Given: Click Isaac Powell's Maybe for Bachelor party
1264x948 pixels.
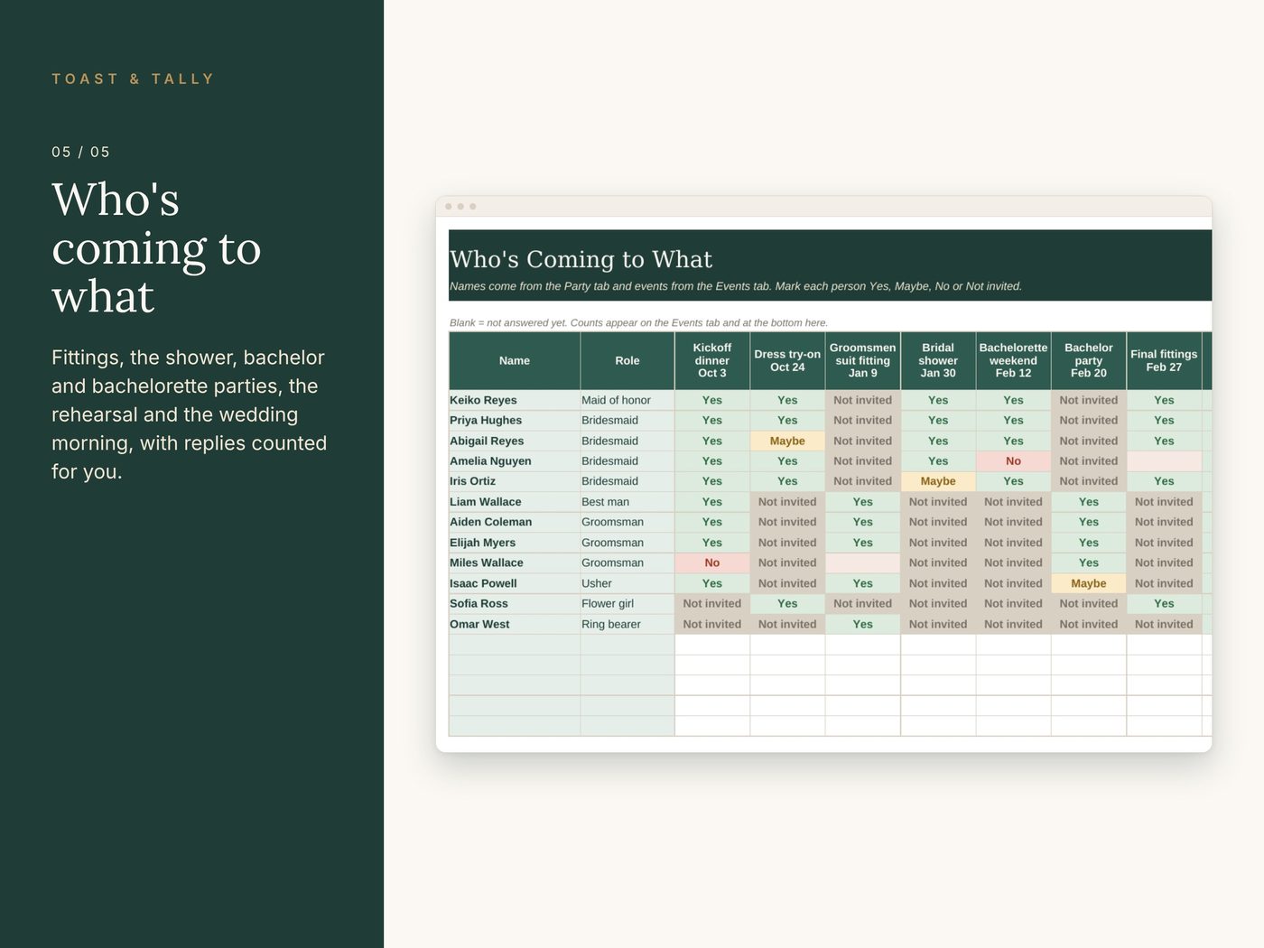Looking at the screenshot, I should point(1089,583).
